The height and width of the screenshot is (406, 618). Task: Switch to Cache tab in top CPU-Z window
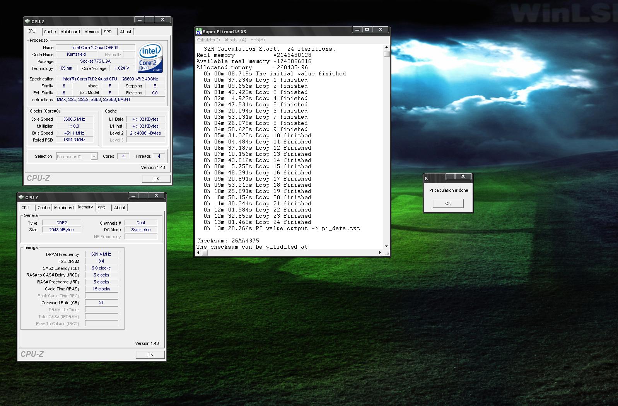point(50,32)
